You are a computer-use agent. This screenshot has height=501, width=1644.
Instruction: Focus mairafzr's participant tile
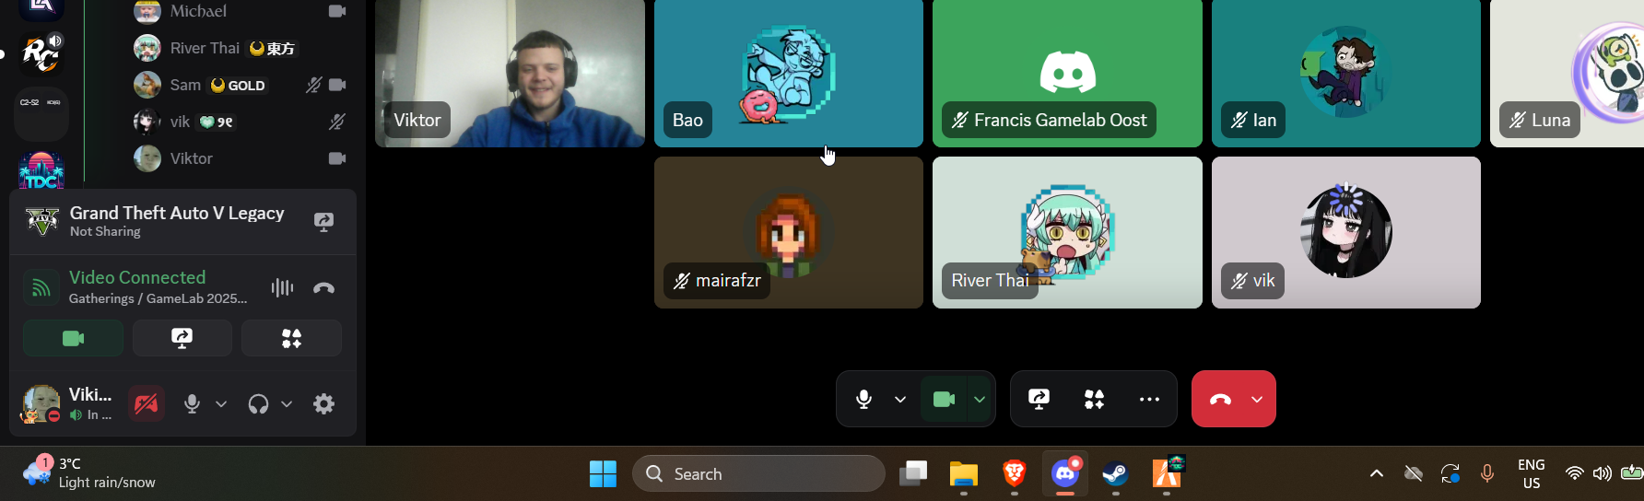789,232
